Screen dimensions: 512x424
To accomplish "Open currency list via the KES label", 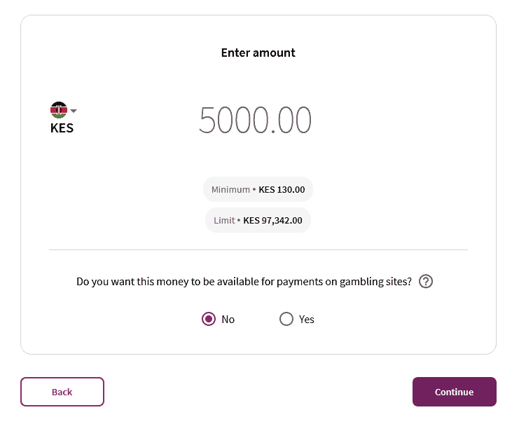I will point(62,128).
